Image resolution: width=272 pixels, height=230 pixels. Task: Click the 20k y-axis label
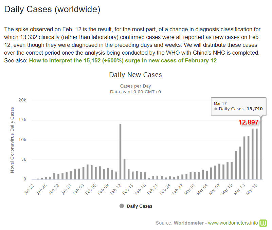22,100
